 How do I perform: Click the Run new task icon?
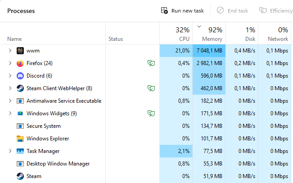click(x=164, y=10)
